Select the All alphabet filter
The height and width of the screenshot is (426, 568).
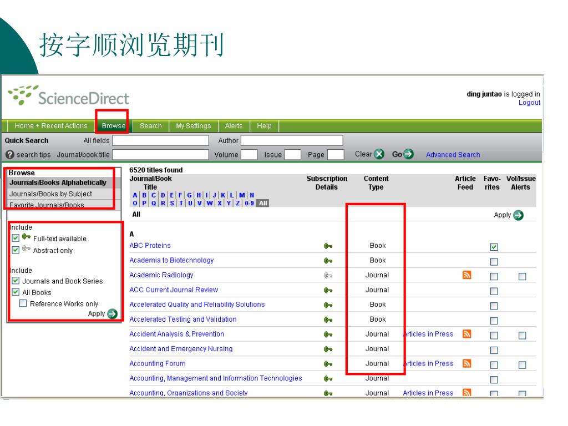coord(263,203)
